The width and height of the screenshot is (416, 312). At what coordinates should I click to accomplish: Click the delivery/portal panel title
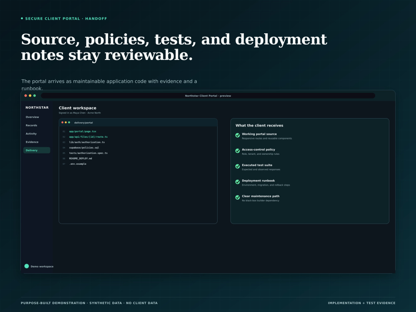[x=84, y=123]
